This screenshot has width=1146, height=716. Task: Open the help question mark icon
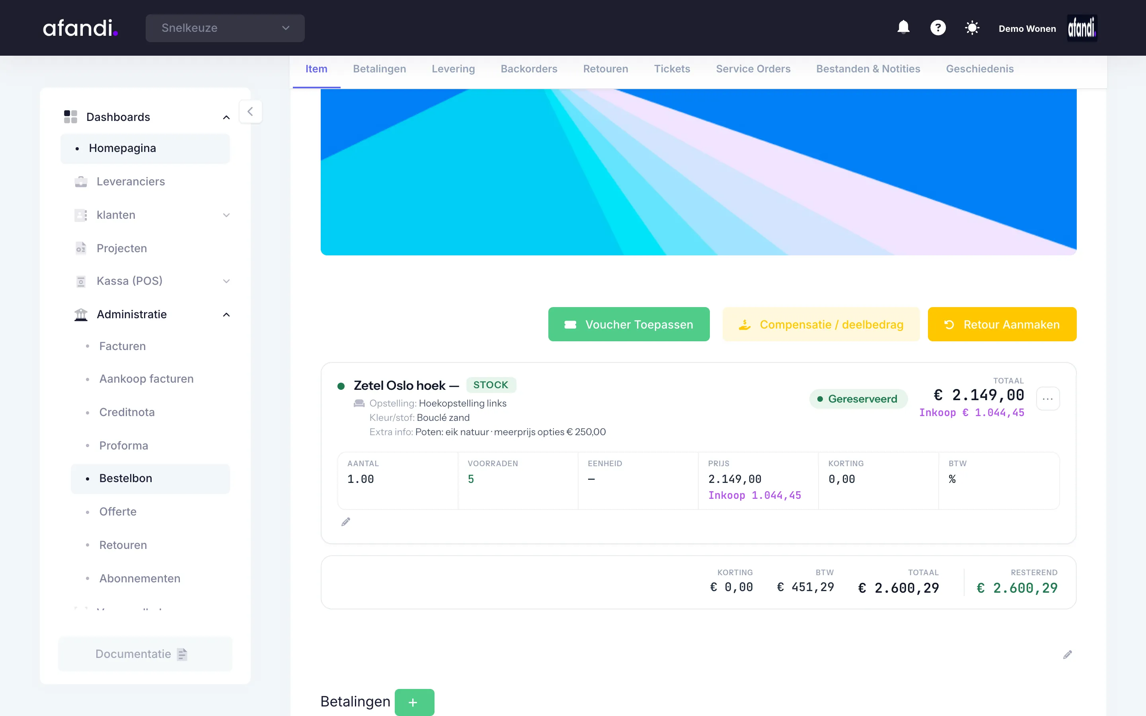937,27
